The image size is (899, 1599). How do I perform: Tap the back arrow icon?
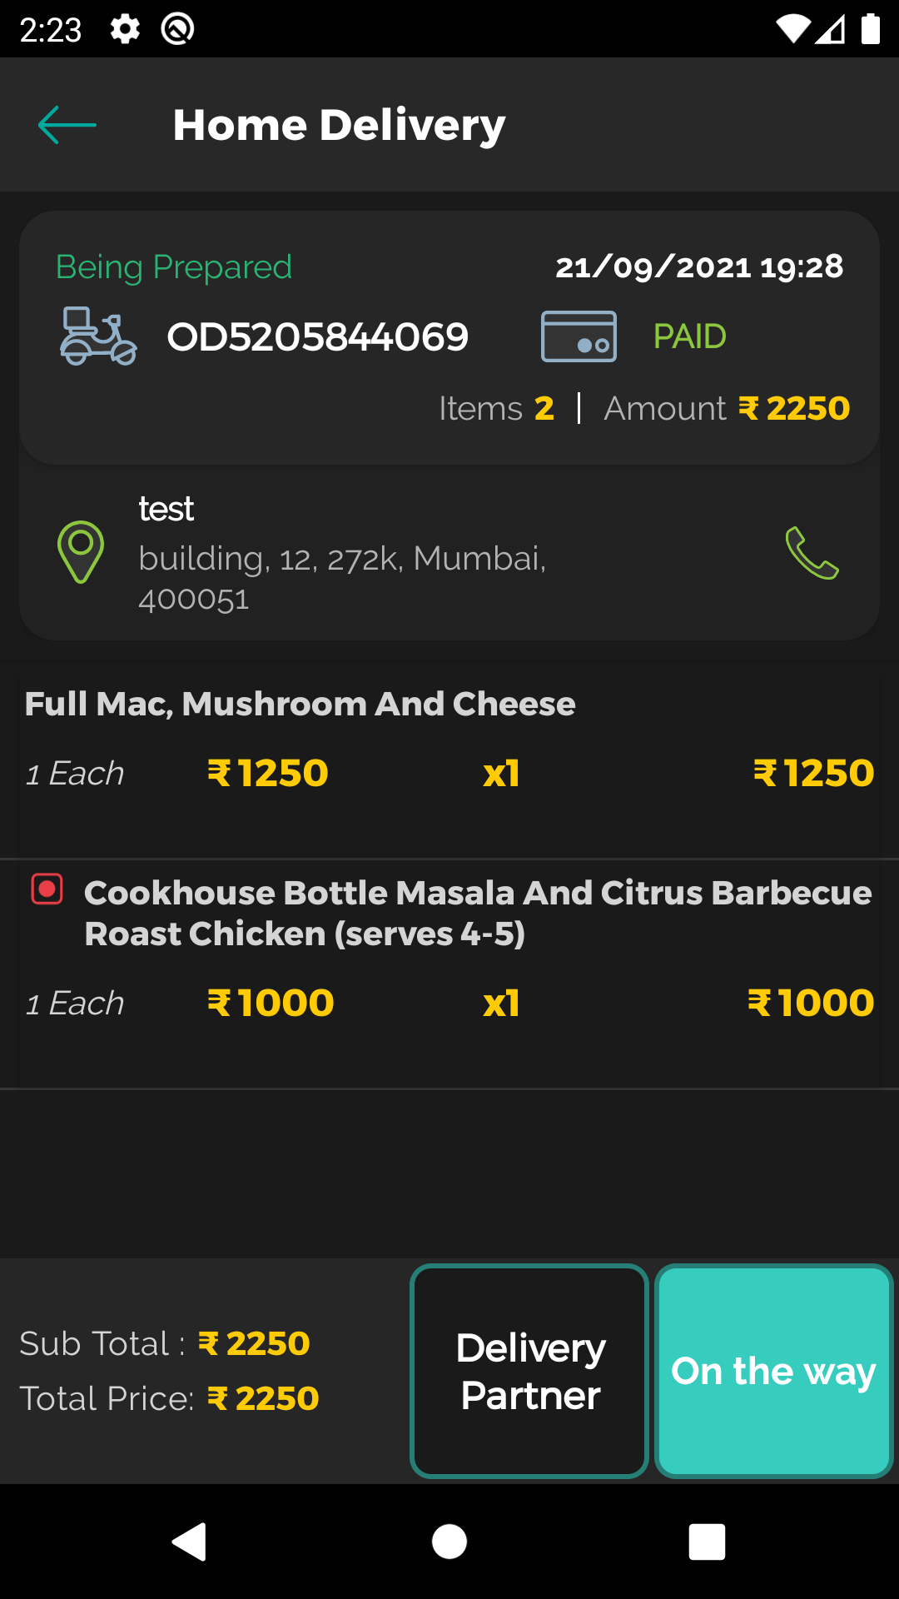(67, 125)
